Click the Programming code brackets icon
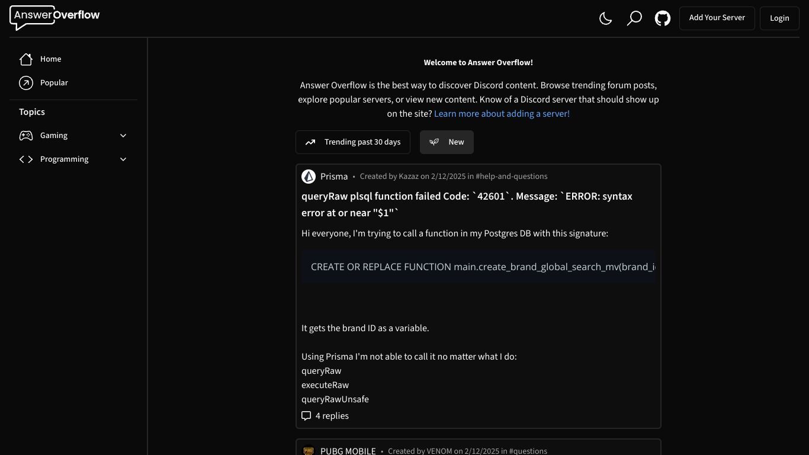The width and height of the screenshot is (809, 455). [x=26, y=159]
